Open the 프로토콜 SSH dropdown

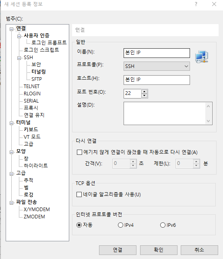point(157,66)
